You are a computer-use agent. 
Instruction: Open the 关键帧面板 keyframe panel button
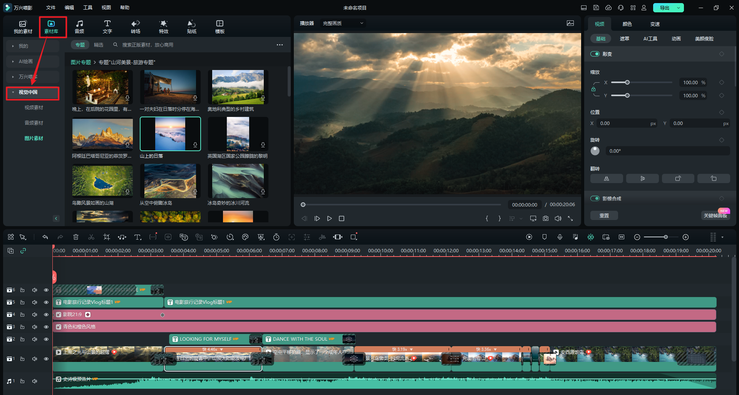tap(715, 215)
